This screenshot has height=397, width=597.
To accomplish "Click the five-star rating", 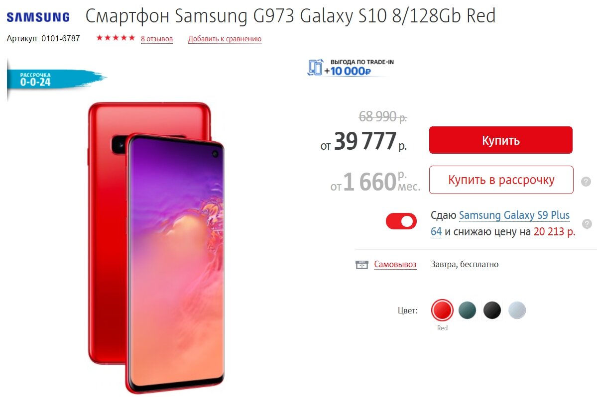I will tap(116, 38).
